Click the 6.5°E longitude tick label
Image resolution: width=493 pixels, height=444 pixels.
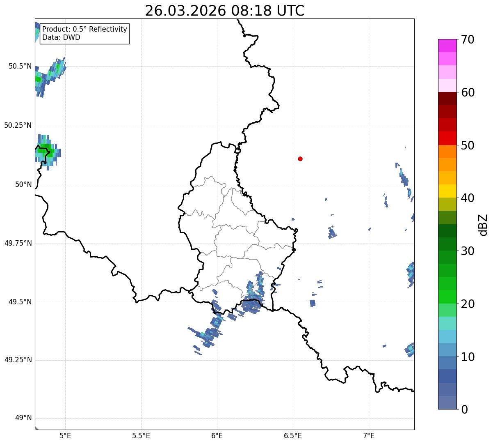point(293,435)
